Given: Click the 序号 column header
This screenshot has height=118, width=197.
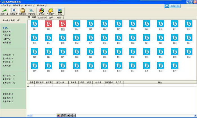Looking at the screenshot, I should (32, 82).
